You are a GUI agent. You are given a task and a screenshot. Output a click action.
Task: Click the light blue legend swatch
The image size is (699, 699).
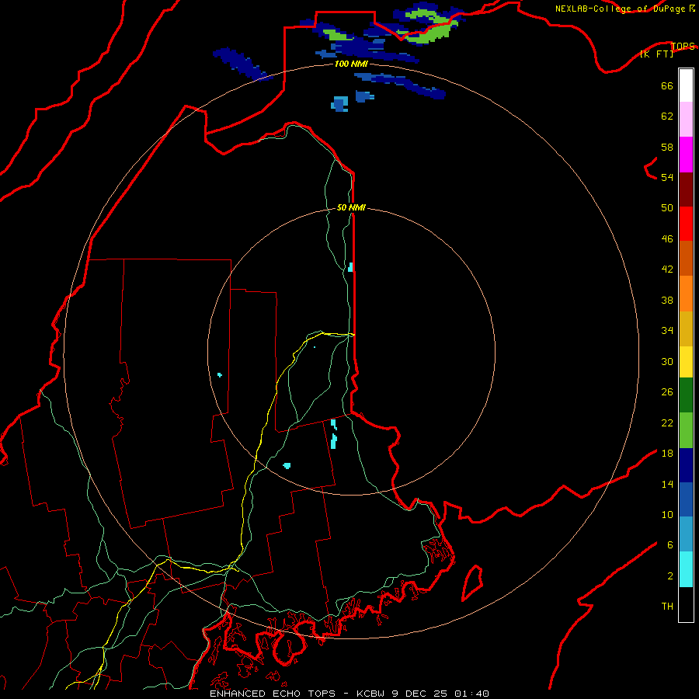(x=686, y=534)
